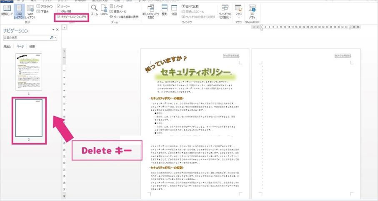This screenshot has width=378, height=201.
Task: Click title セキュリティポリシー in document
Action: point(195,72)
